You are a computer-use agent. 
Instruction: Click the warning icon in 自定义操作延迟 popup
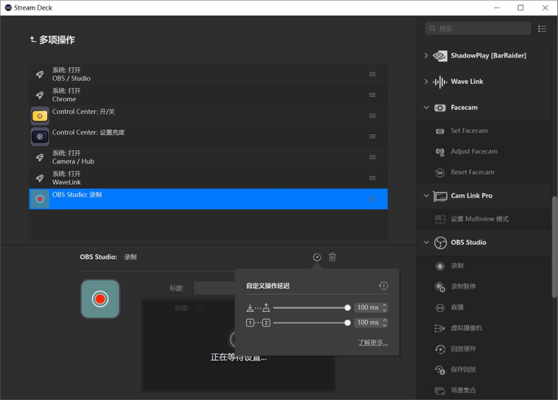[x=383, y=285]
